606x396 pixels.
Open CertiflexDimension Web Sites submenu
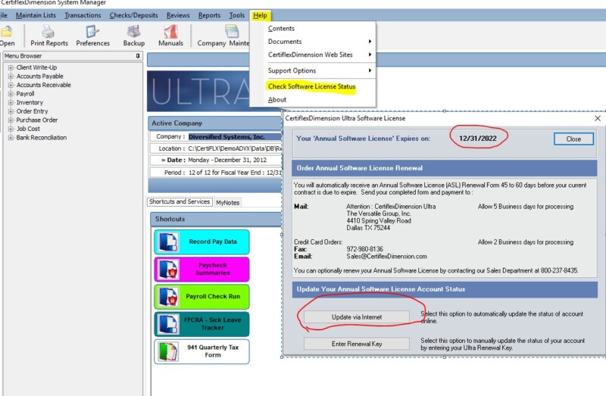(313, 55)
